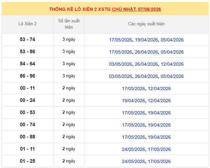The image size is (210, 168).
Task: Click '3 ngày' in the 53 - 86 row
Action: tap(69, 52)
